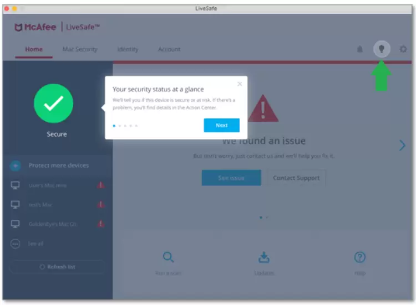Click the red issue warning triangle
The image size is (416, 305).
263,108
